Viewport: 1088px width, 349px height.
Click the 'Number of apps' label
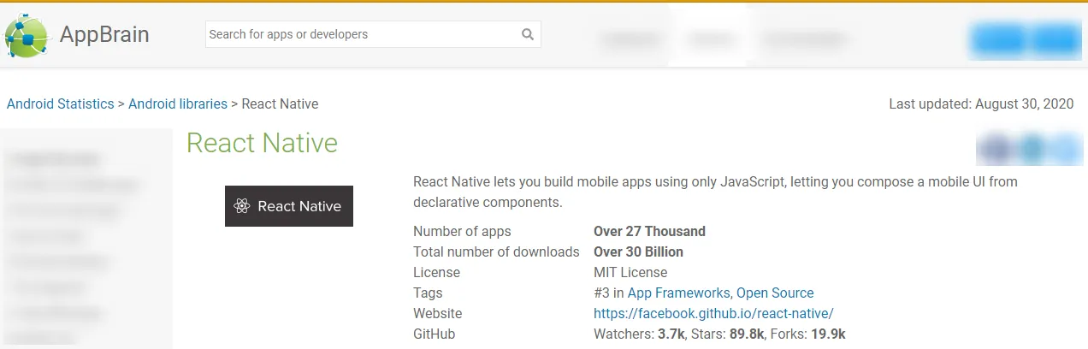click(x=462, y=232)
